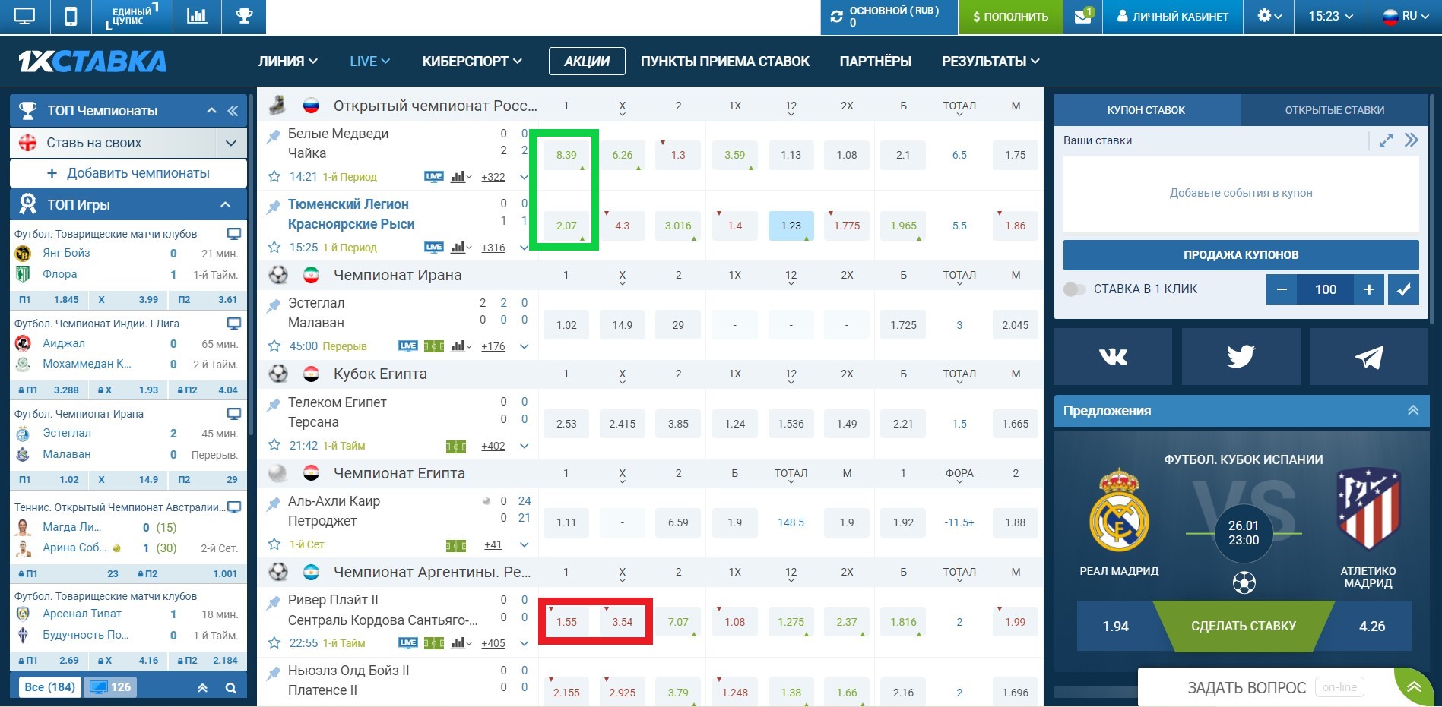Pin the Белые Медведи match
This screenshot has height=707, width=1442.
click(273, 137)
